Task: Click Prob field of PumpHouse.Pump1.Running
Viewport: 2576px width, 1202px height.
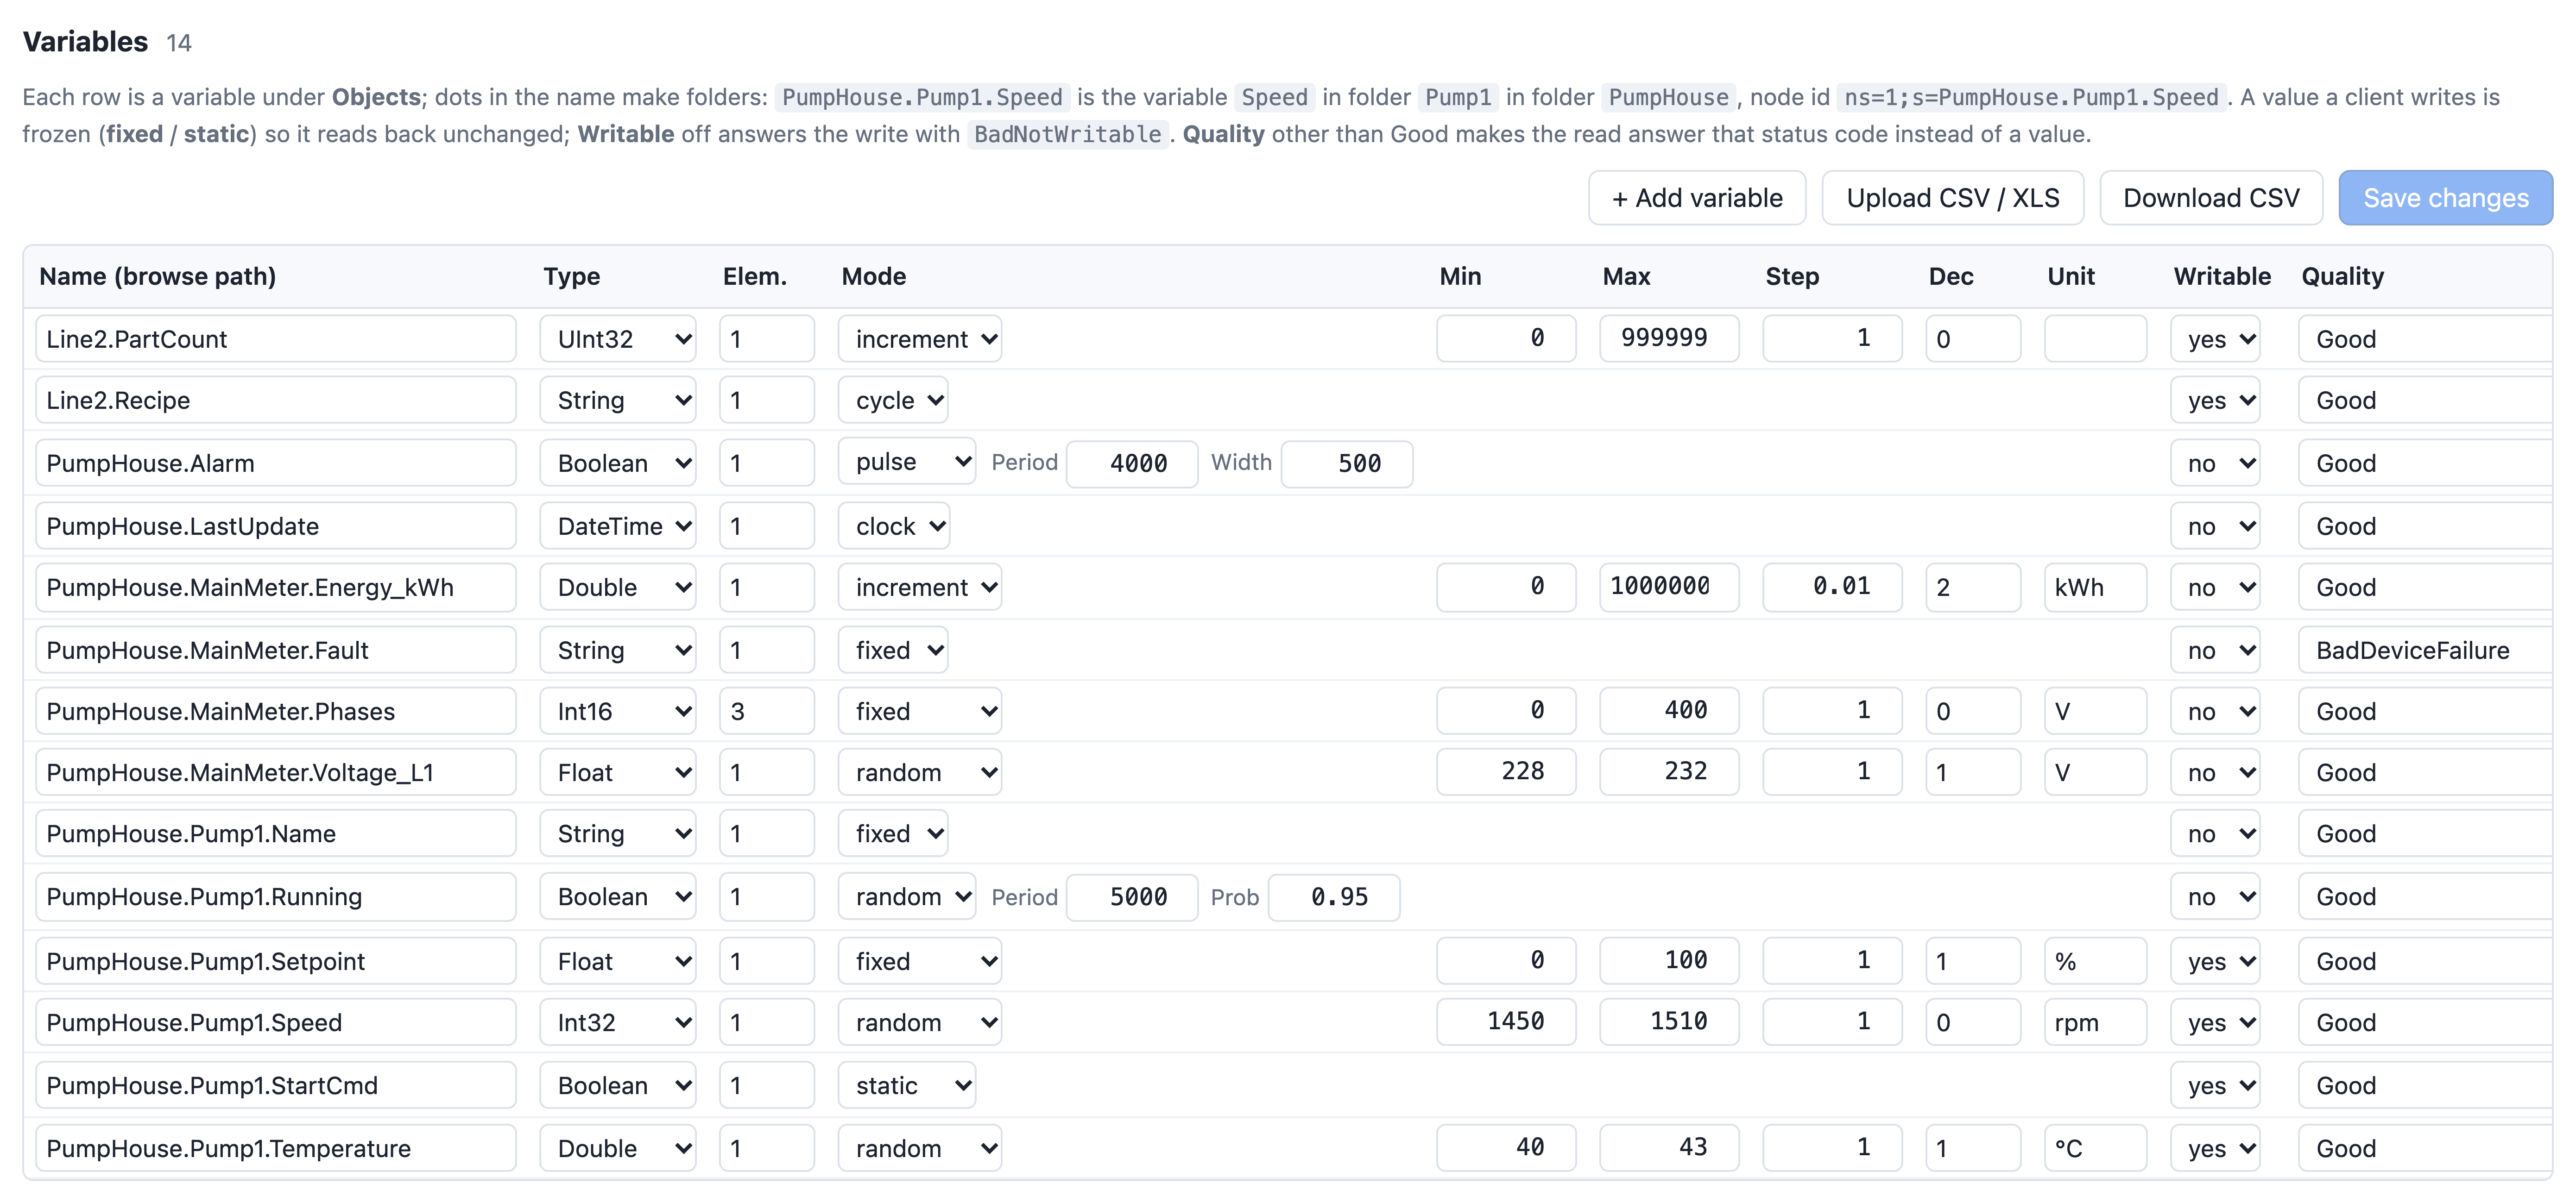Action: click(1334, 897)
